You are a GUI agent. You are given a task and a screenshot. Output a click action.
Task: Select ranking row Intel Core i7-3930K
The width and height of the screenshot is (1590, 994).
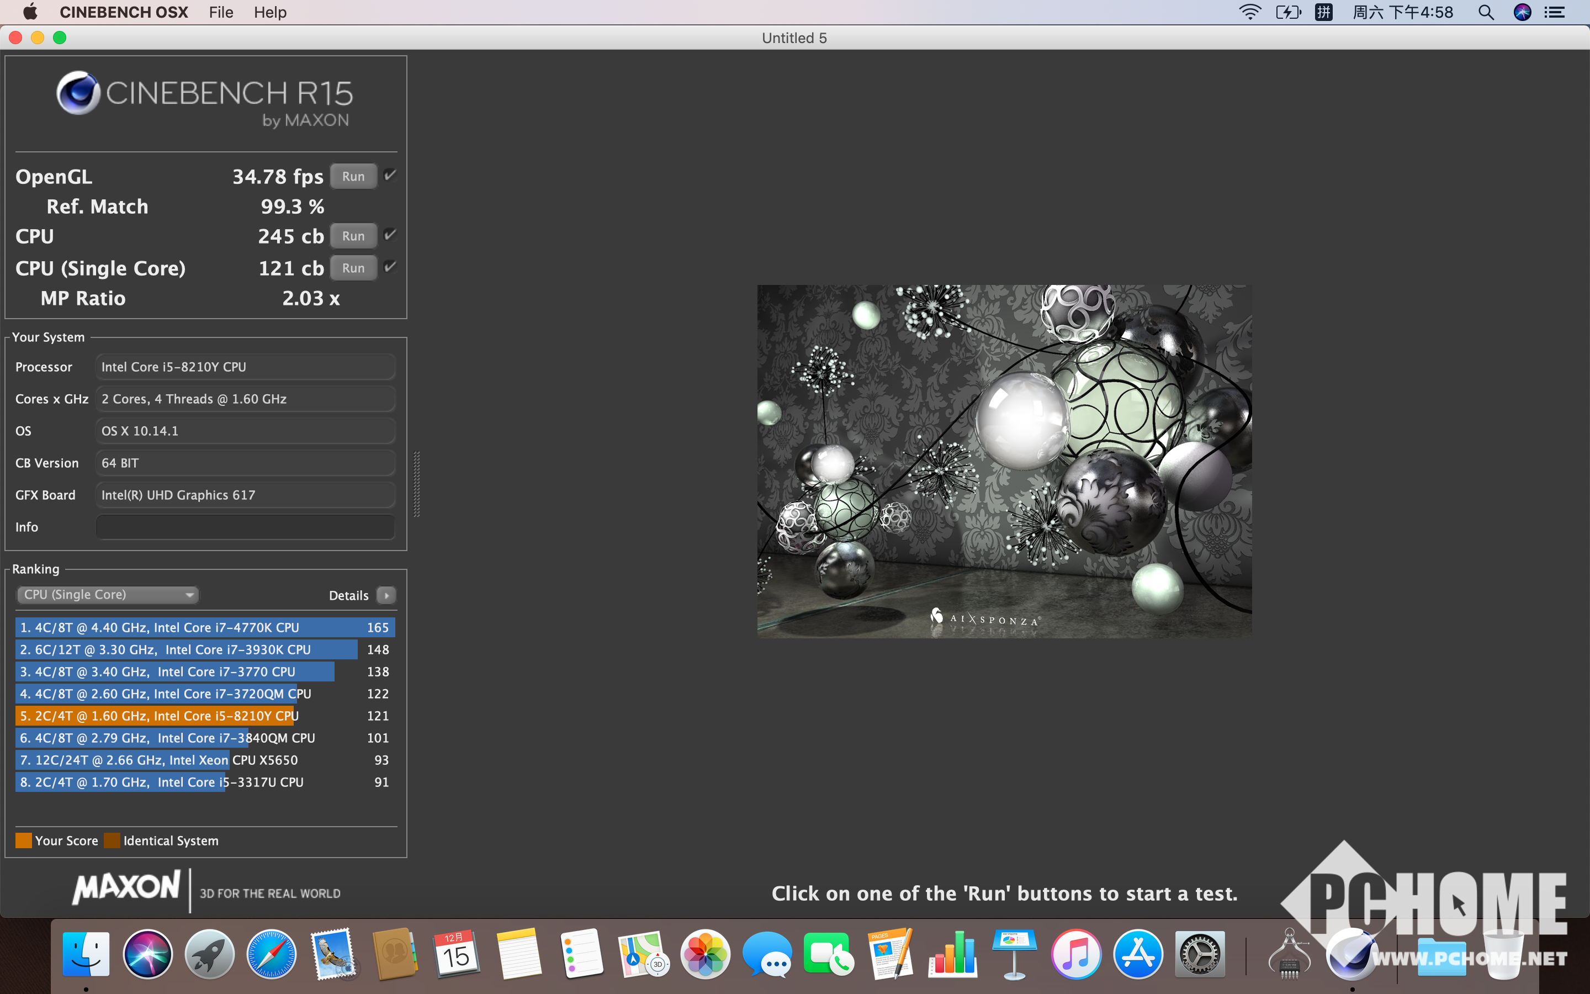[205, 649]
